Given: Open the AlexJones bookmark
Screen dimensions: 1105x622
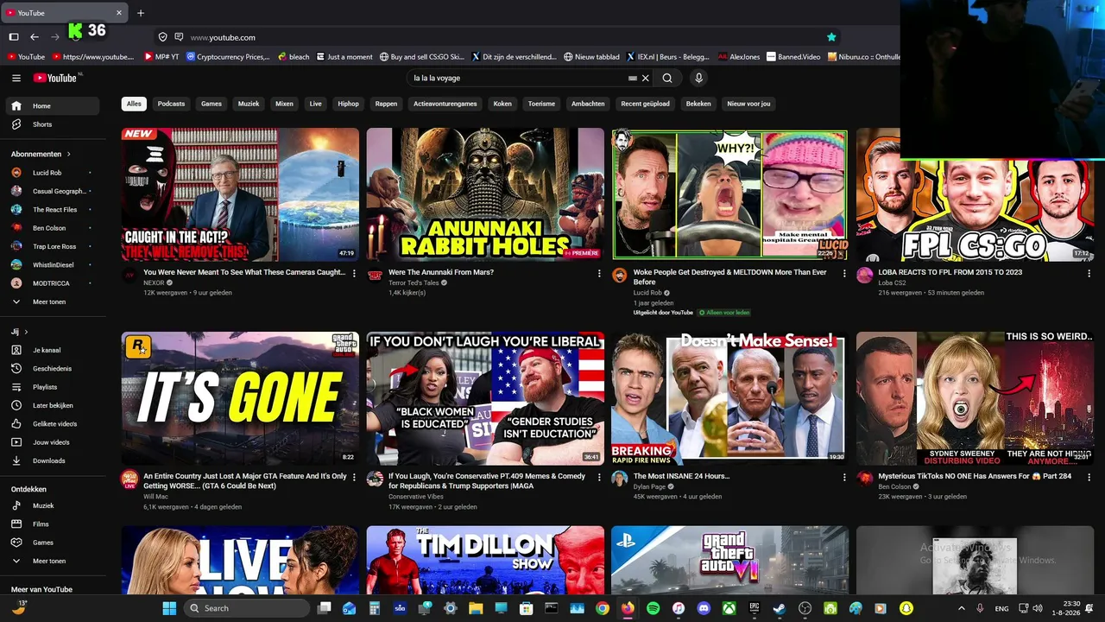Looking at the screenshot, I should (x=738, y=57).
